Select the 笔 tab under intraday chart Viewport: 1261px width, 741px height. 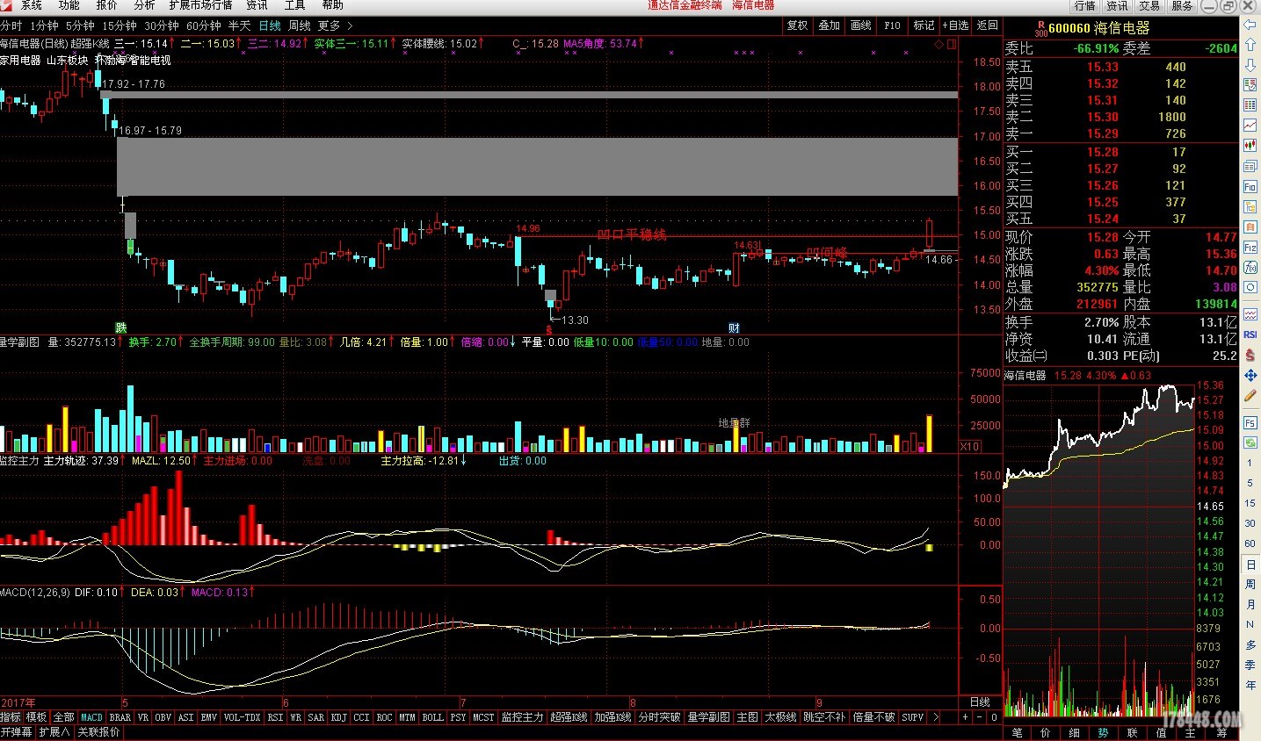(x=1018, y=732)
